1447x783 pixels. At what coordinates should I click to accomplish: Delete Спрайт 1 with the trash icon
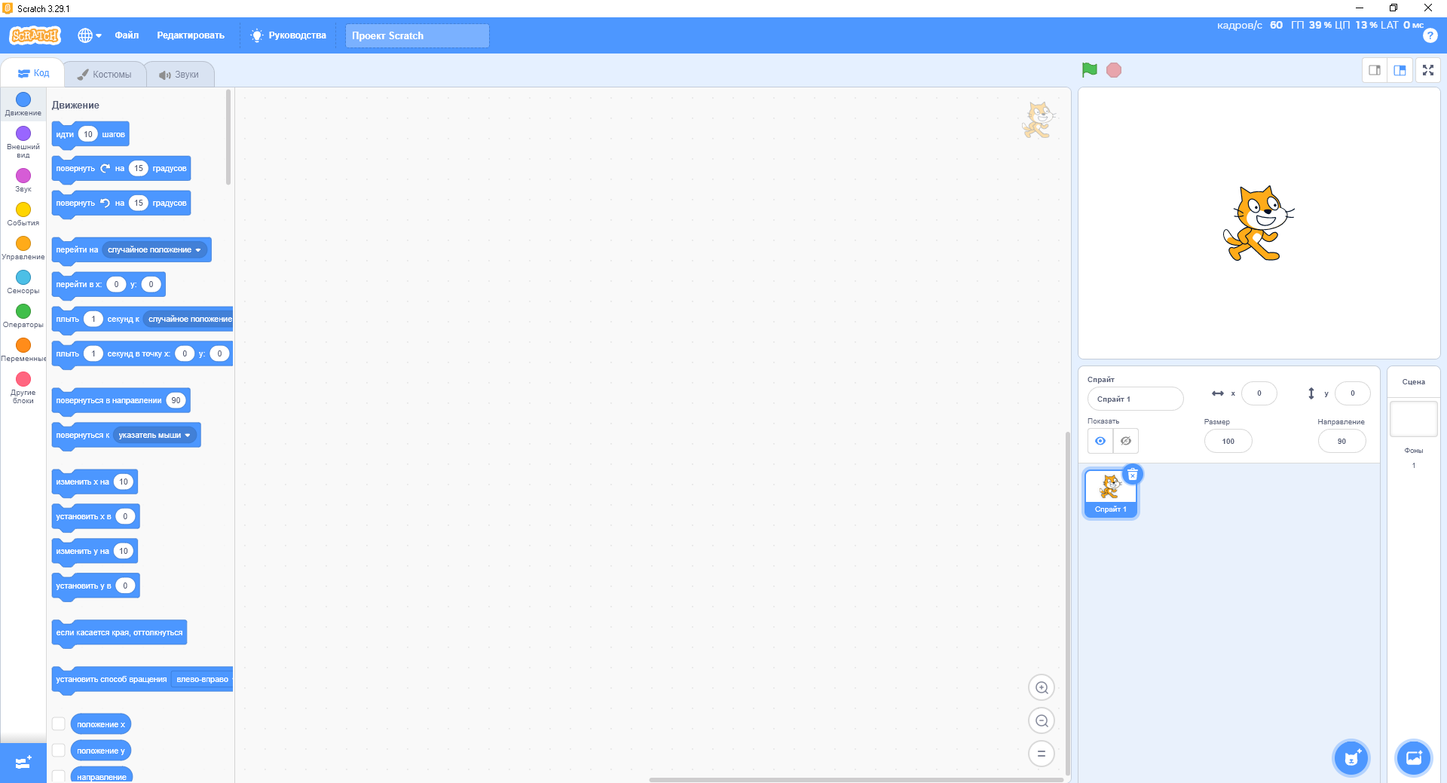click(x=1133, y=475)
